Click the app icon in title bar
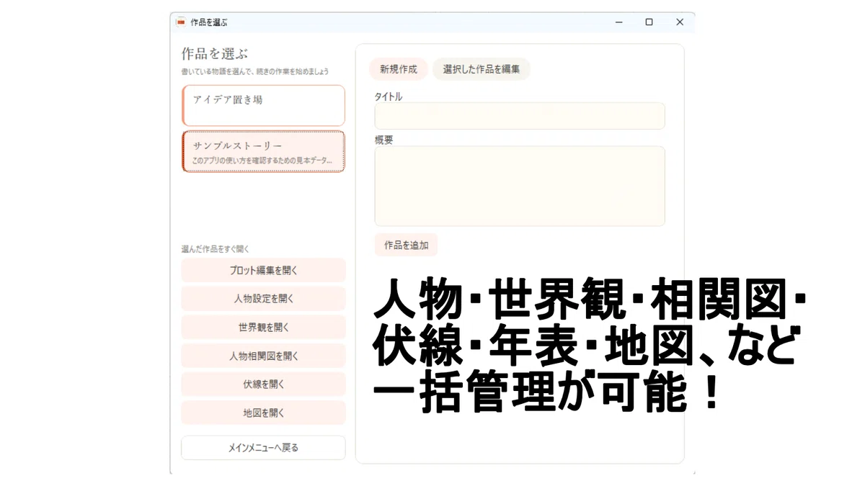The height and width of the screenshot is (486, 865). tap(181, 22)
